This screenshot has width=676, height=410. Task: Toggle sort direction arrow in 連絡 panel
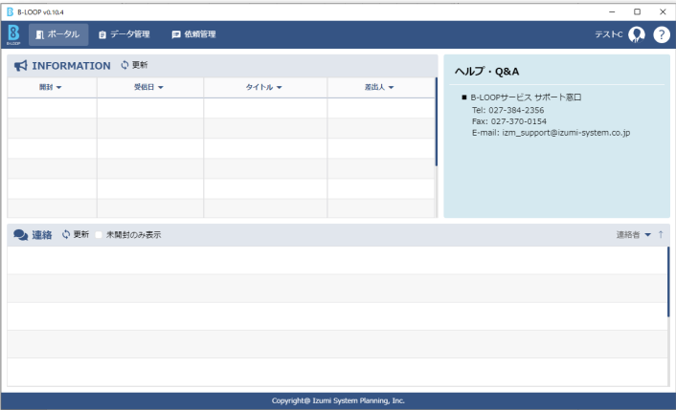tap(660, 234)
